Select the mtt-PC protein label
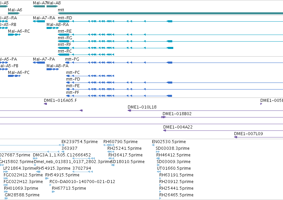 73,73
